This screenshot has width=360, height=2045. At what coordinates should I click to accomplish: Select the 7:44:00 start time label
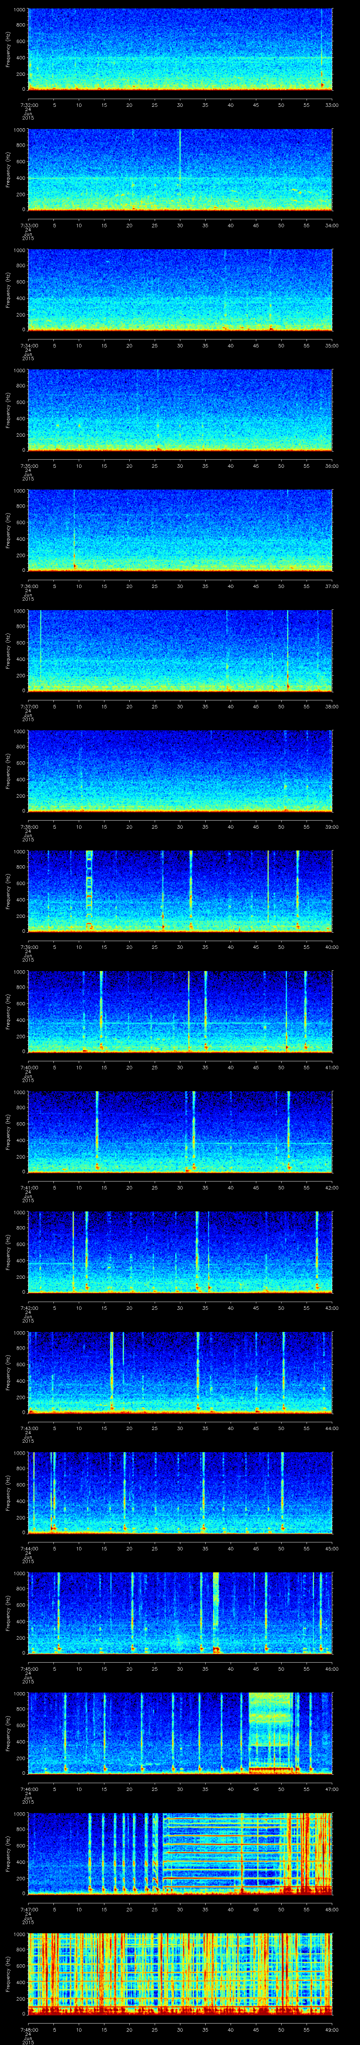coord(28,1548)
